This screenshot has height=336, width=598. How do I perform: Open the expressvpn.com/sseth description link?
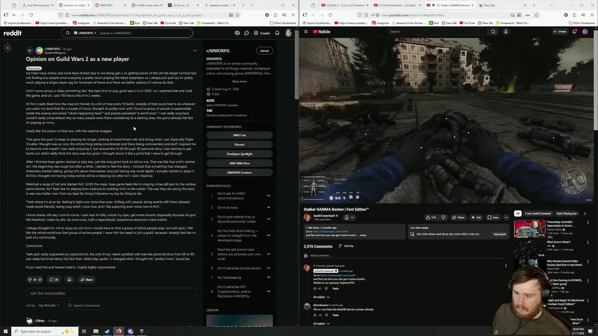click(330, 231)
